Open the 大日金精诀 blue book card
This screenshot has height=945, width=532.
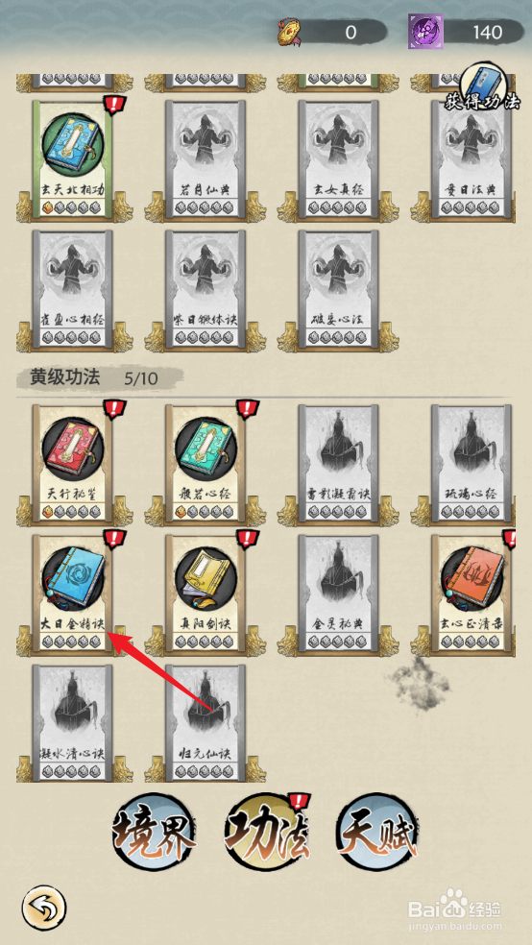[72, 594]
